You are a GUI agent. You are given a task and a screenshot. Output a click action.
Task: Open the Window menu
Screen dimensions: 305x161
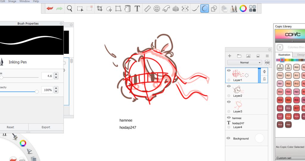point(24,1)
